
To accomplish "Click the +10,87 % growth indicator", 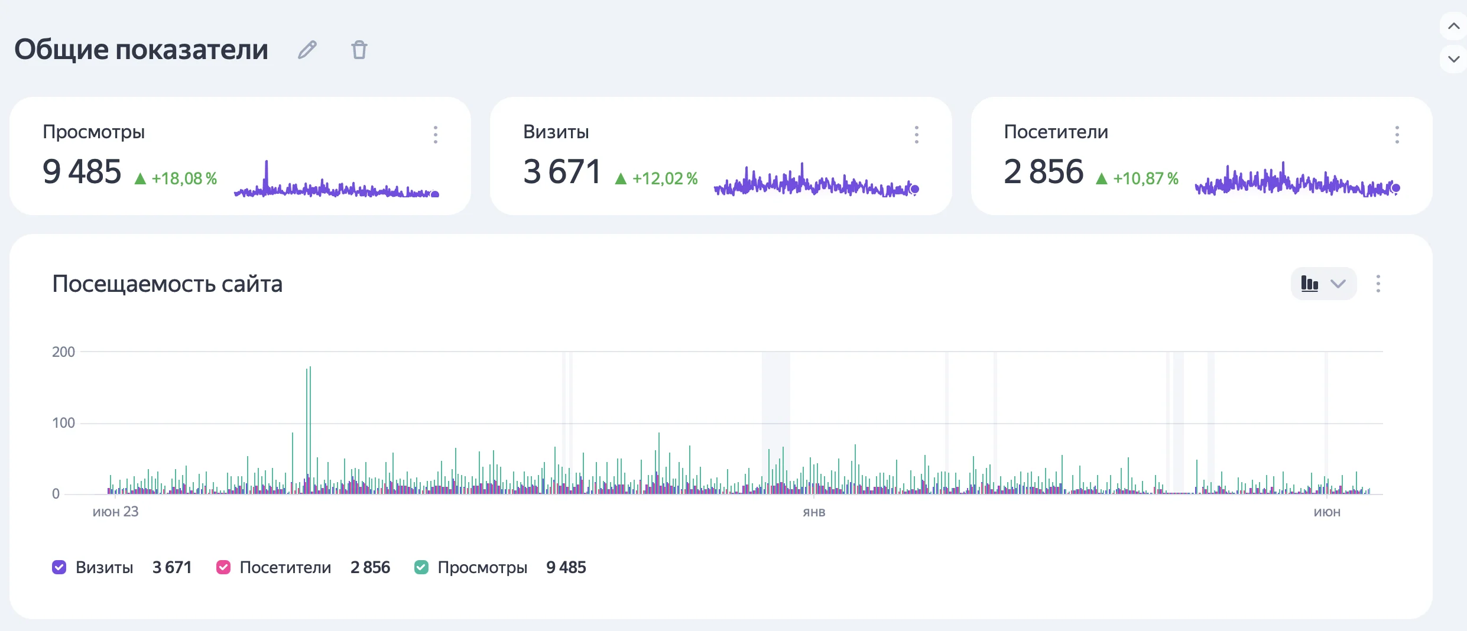I will pyautogui.click(x=1137, y=178).
